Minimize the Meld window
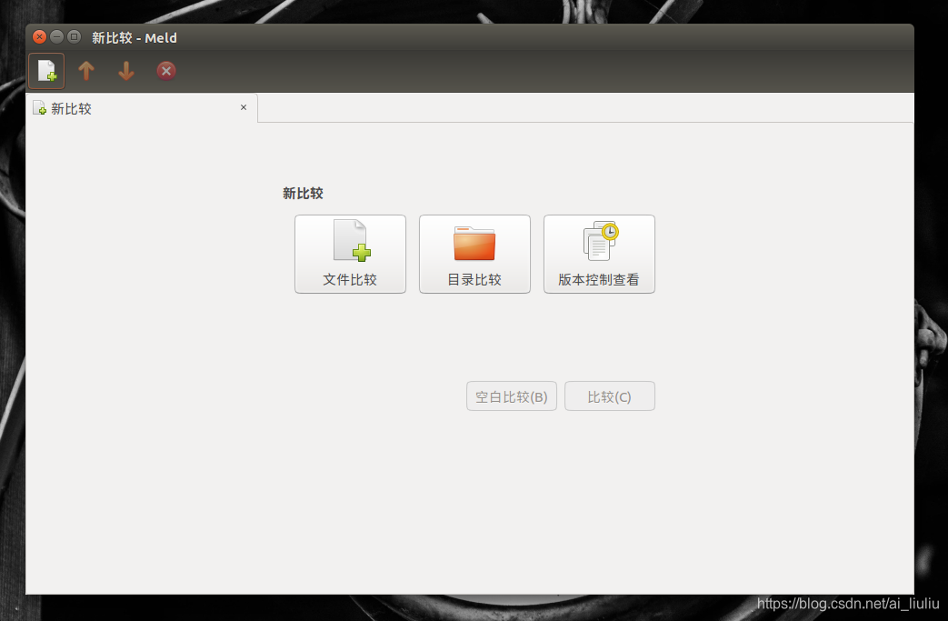This screenshot has width=948, height=621. (57, 37)
